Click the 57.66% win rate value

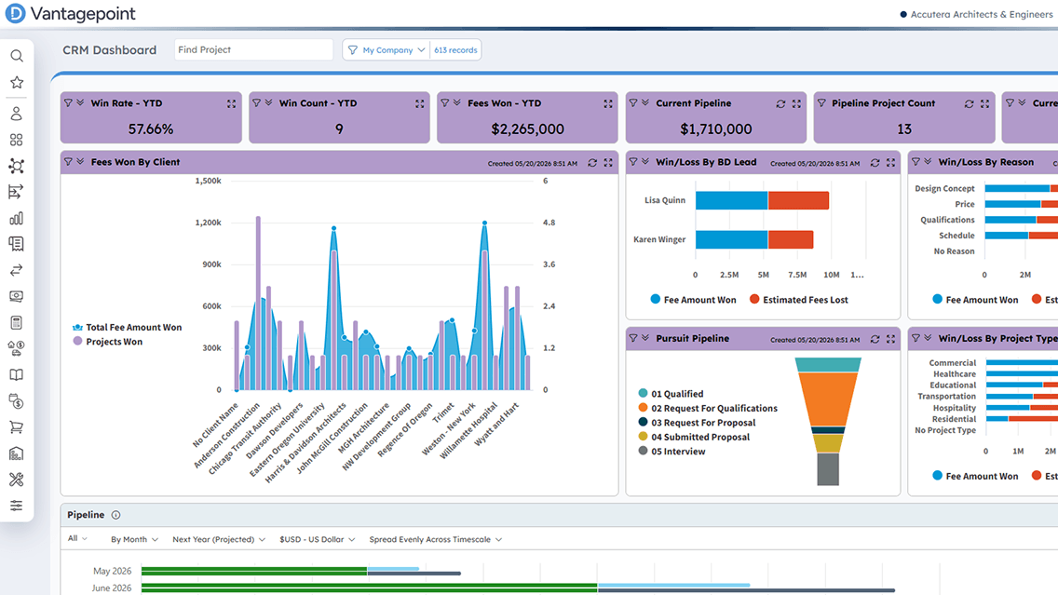click(x=151, y=128)
